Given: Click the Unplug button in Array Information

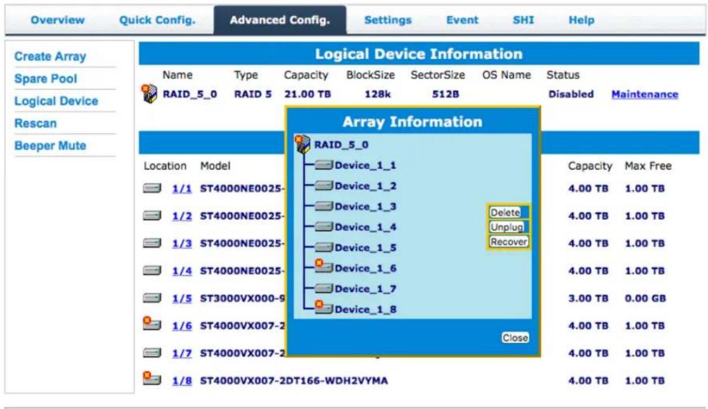Looking at the screenshot, I should click(507, 227).
